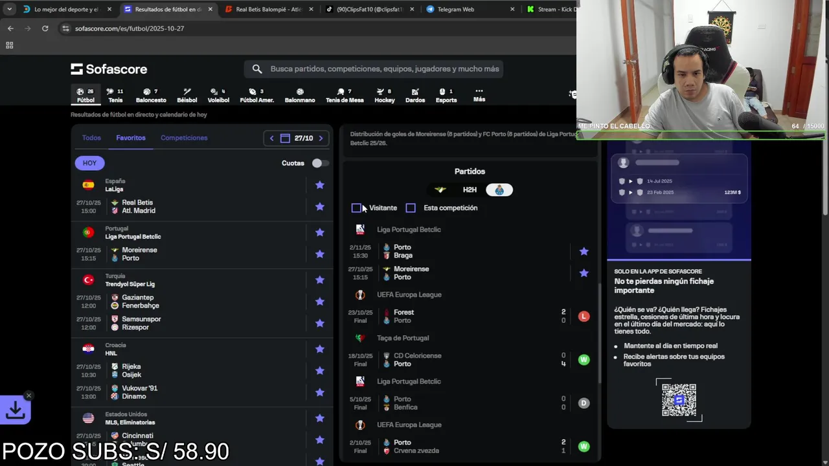Screen dimensions: 829x466
Task: Switch to the ClipsFat10 TikTok browser tab
Action: pos(369,9)
